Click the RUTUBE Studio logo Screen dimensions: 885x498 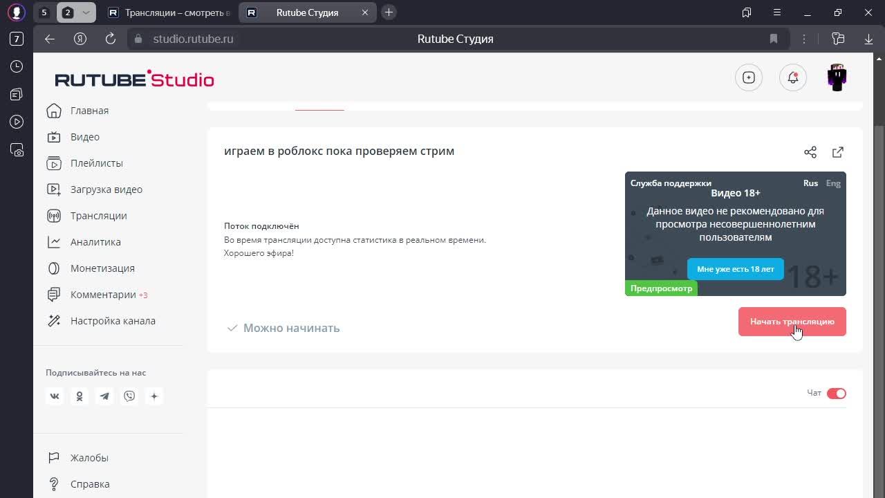coord(135,79)
